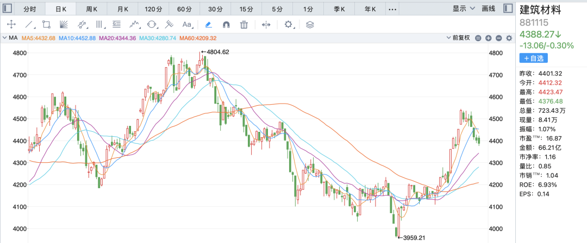Collapse the MA indicator legend
Viewport: 587px width, 243px height.
(5, 38)
